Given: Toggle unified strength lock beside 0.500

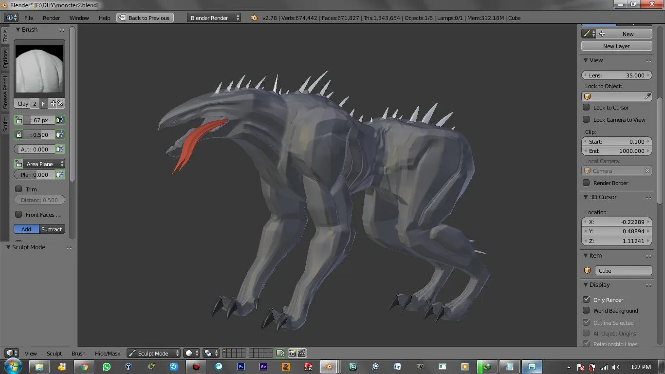Looking at the screenshot, I should click(x=18, y=134).
